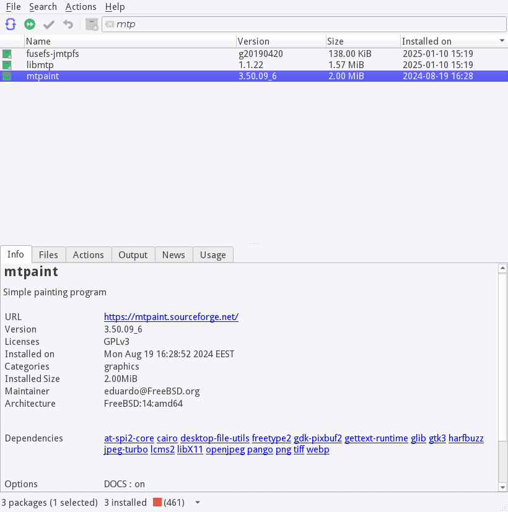Click the info pane scroll down arrow
This screenshot has width=508, height=512.
(502, 487)
